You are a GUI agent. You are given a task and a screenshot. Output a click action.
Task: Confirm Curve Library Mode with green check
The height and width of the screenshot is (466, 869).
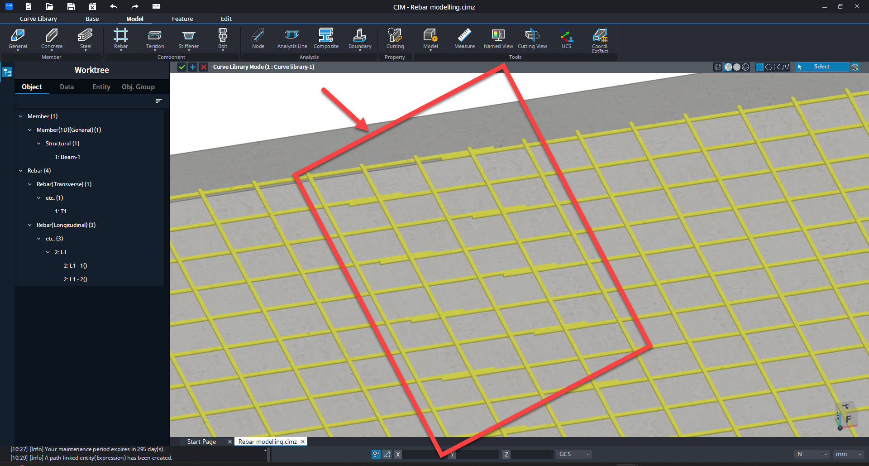point(182,67)
